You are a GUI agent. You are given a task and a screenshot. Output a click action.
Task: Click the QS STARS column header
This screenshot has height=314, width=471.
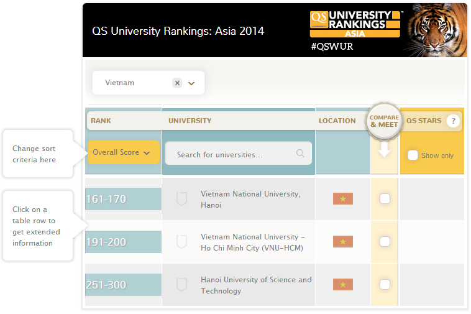click(424, 121)
